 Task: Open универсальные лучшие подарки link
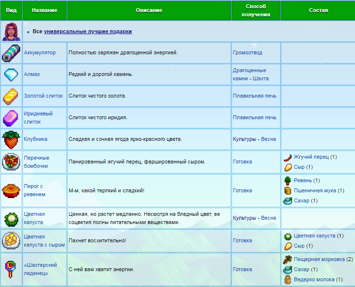88,31
